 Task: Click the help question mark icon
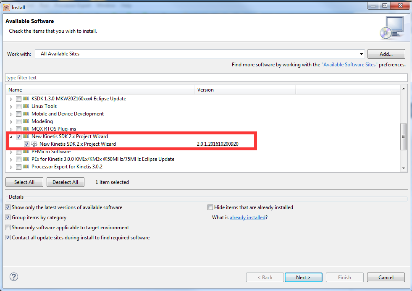pos(14,277)
